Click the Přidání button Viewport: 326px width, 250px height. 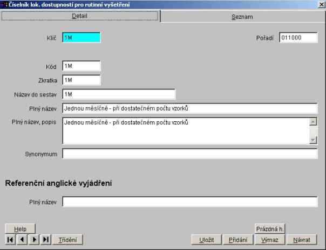[238, 239]
